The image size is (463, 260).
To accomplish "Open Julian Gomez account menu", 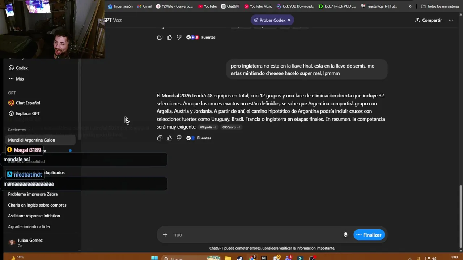I will (x=41, y=243).
